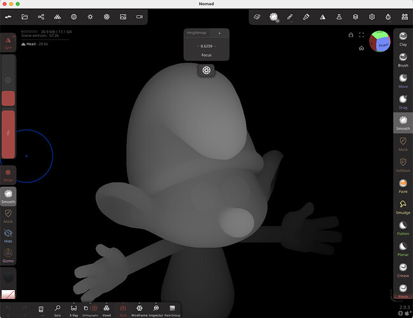Click the Nomad logo icon
This screenshot has height=318, width=413.
8,17
